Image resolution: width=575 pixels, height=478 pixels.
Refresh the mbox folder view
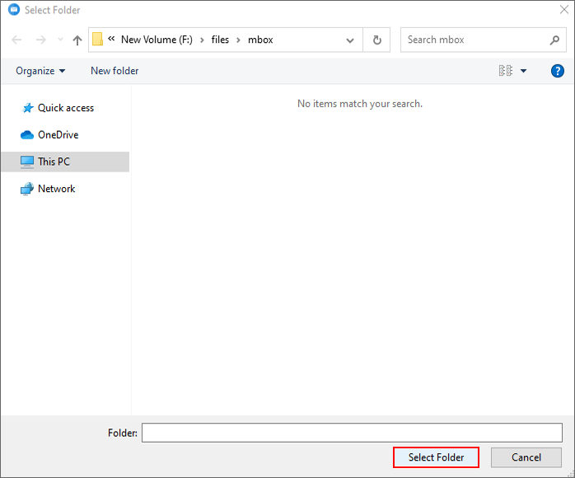pyautogui.click(x=376, y=40)
